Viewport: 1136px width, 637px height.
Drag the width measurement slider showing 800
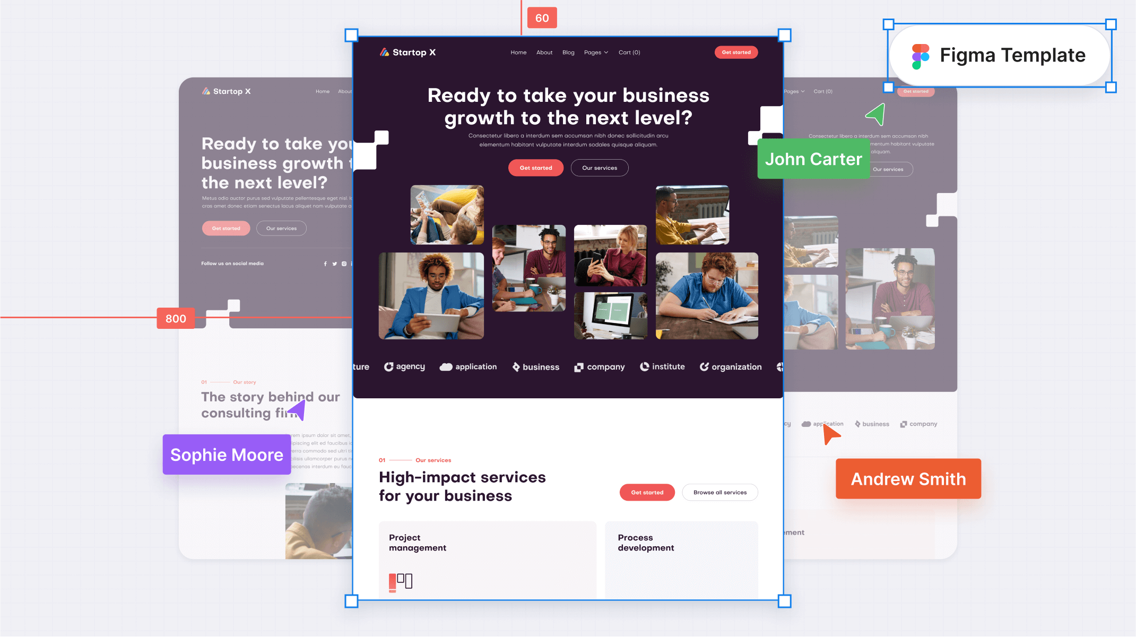(176, 318)
